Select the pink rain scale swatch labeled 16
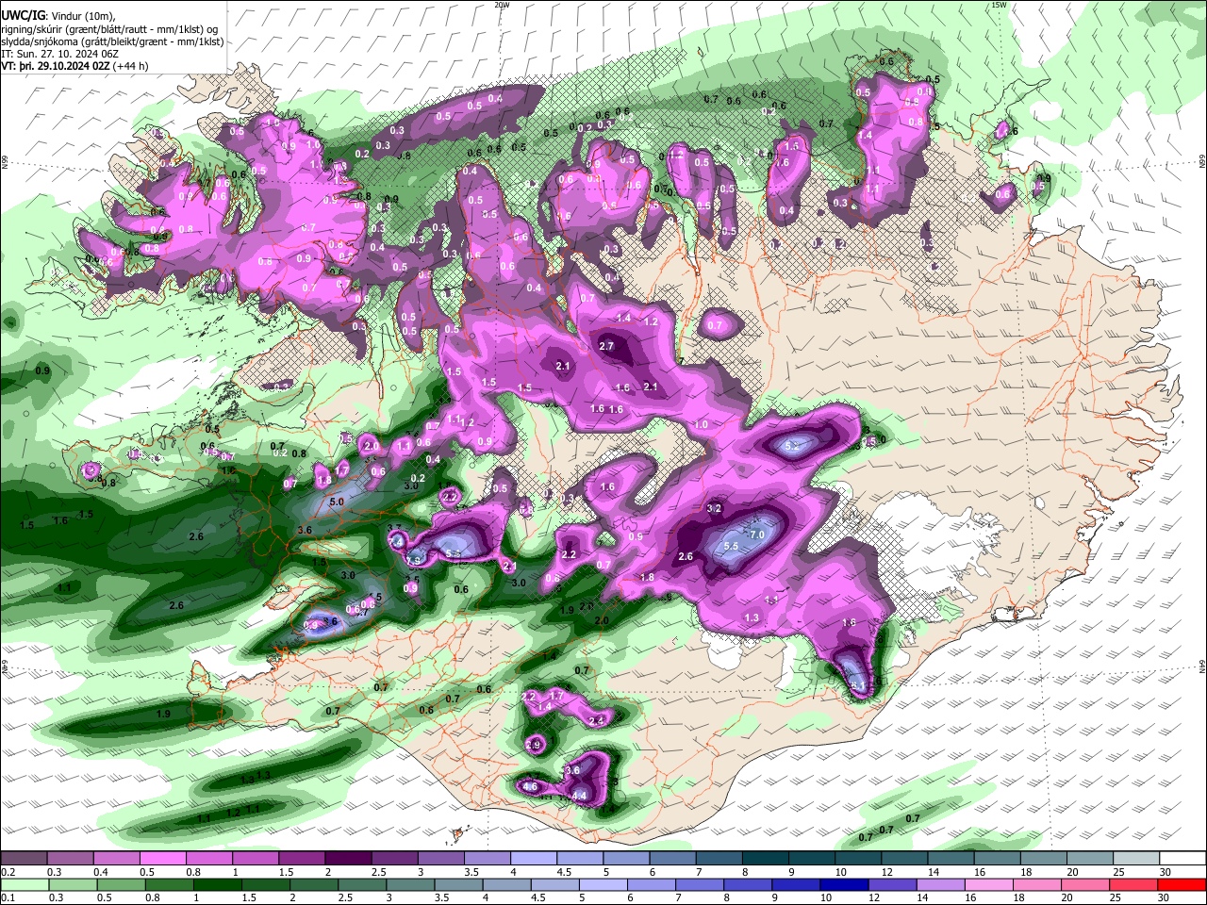The image size is (1207, 905). pyautogui.click(x=987, y=884)
